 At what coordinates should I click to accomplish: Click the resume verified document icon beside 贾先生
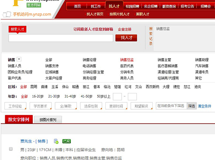tap(56, 141)
